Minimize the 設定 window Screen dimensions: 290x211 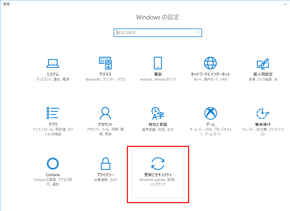click(285, 4)
